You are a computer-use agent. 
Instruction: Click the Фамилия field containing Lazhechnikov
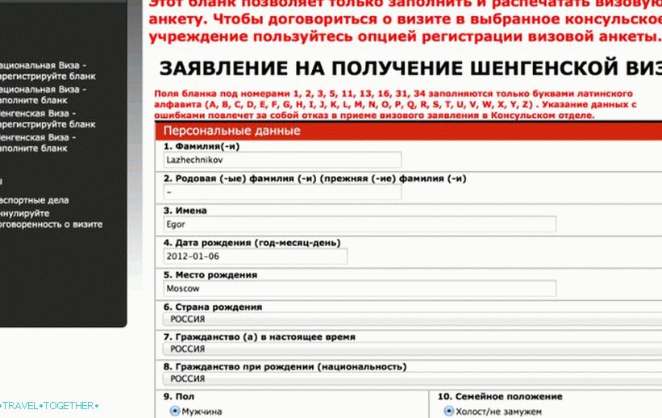282,160
